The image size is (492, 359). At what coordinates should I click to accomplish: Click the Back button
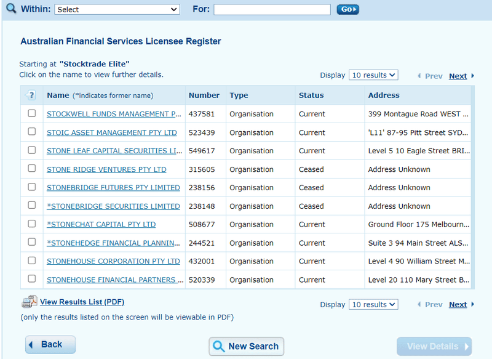[x=50, y=345]
